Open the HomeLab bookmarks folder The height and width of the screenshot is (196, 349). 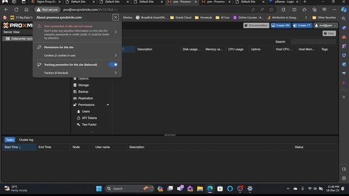pyautogui.click(x=203, y=17)
